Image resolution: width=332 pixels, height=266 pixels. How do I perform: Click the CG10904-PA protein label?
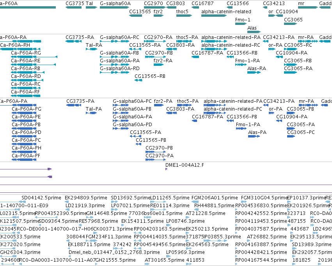pyautogui.click(x=292, y=117)
